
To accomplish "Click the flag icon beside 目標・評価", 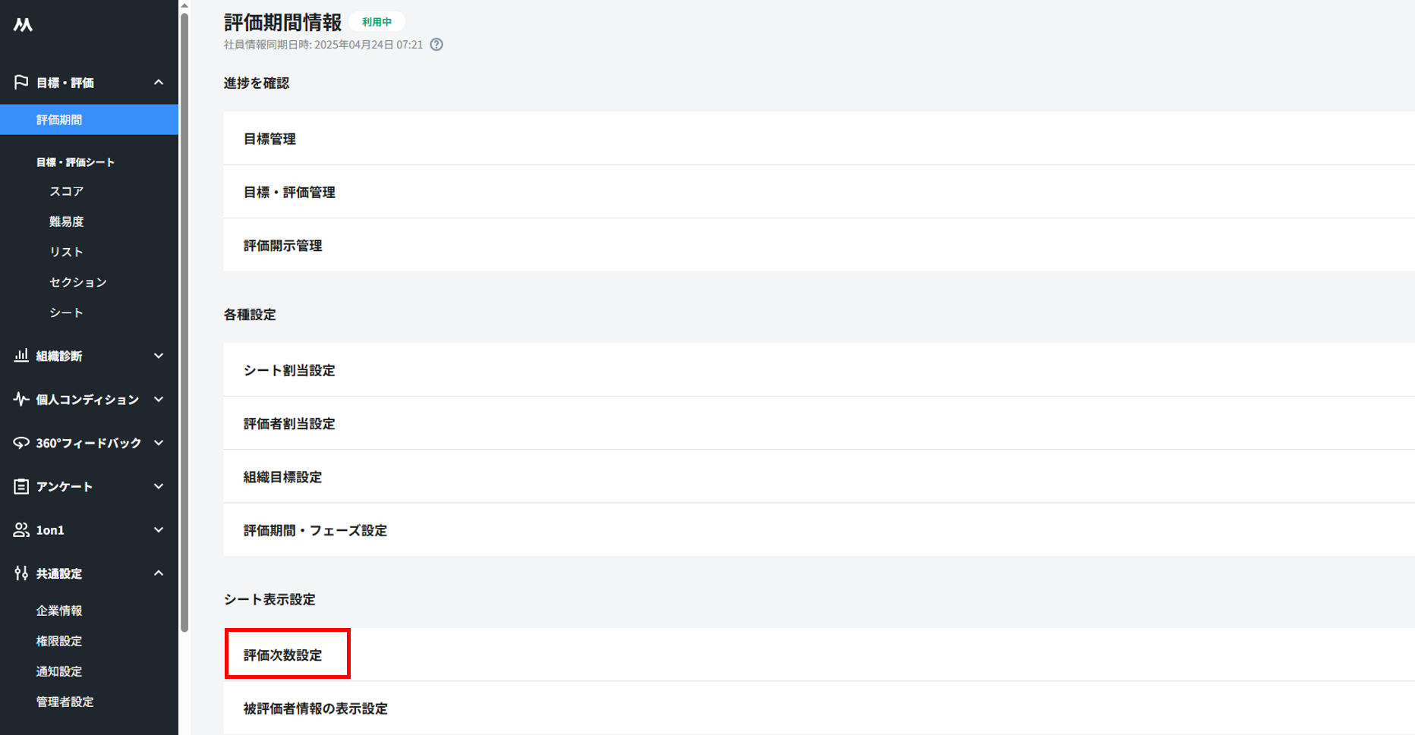I will tap(20, 82).
